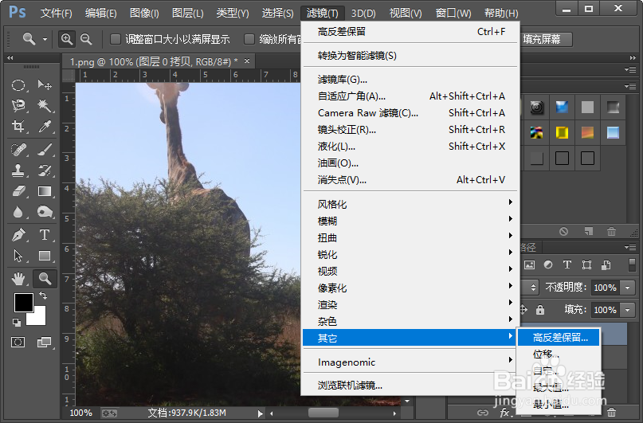Select the Move tool
The image size is (643, 423).
click(x=45, y=85)
